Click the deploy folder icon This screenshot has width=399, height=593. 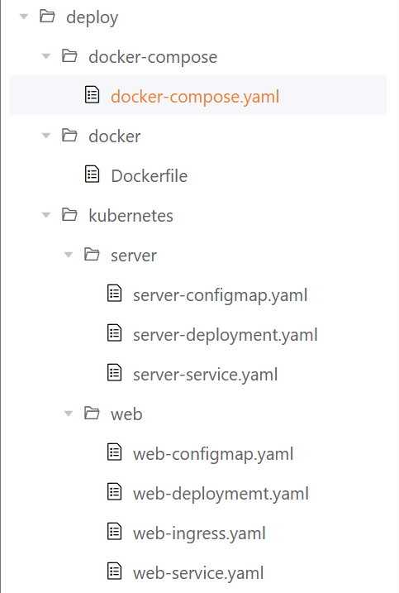tap(47, 17)
